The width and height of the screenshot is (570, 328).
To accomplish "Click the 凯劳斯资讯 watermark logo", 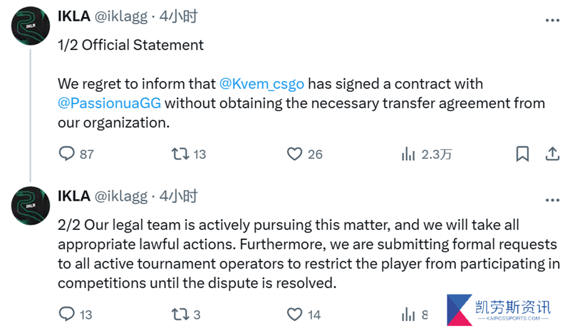I will tap(499, 310).
